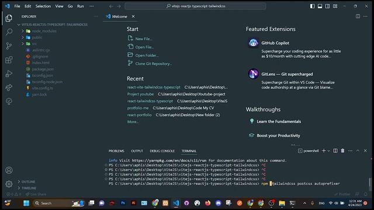Click the Open Folder... link
Viewport: 374px width, 210px height.
pos(147,55)
